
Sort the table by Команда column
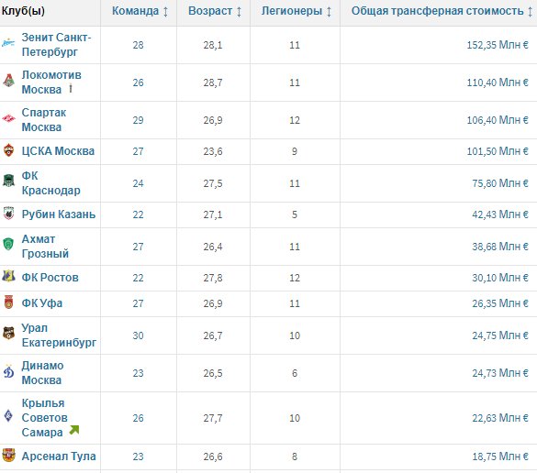pos(140,11)
